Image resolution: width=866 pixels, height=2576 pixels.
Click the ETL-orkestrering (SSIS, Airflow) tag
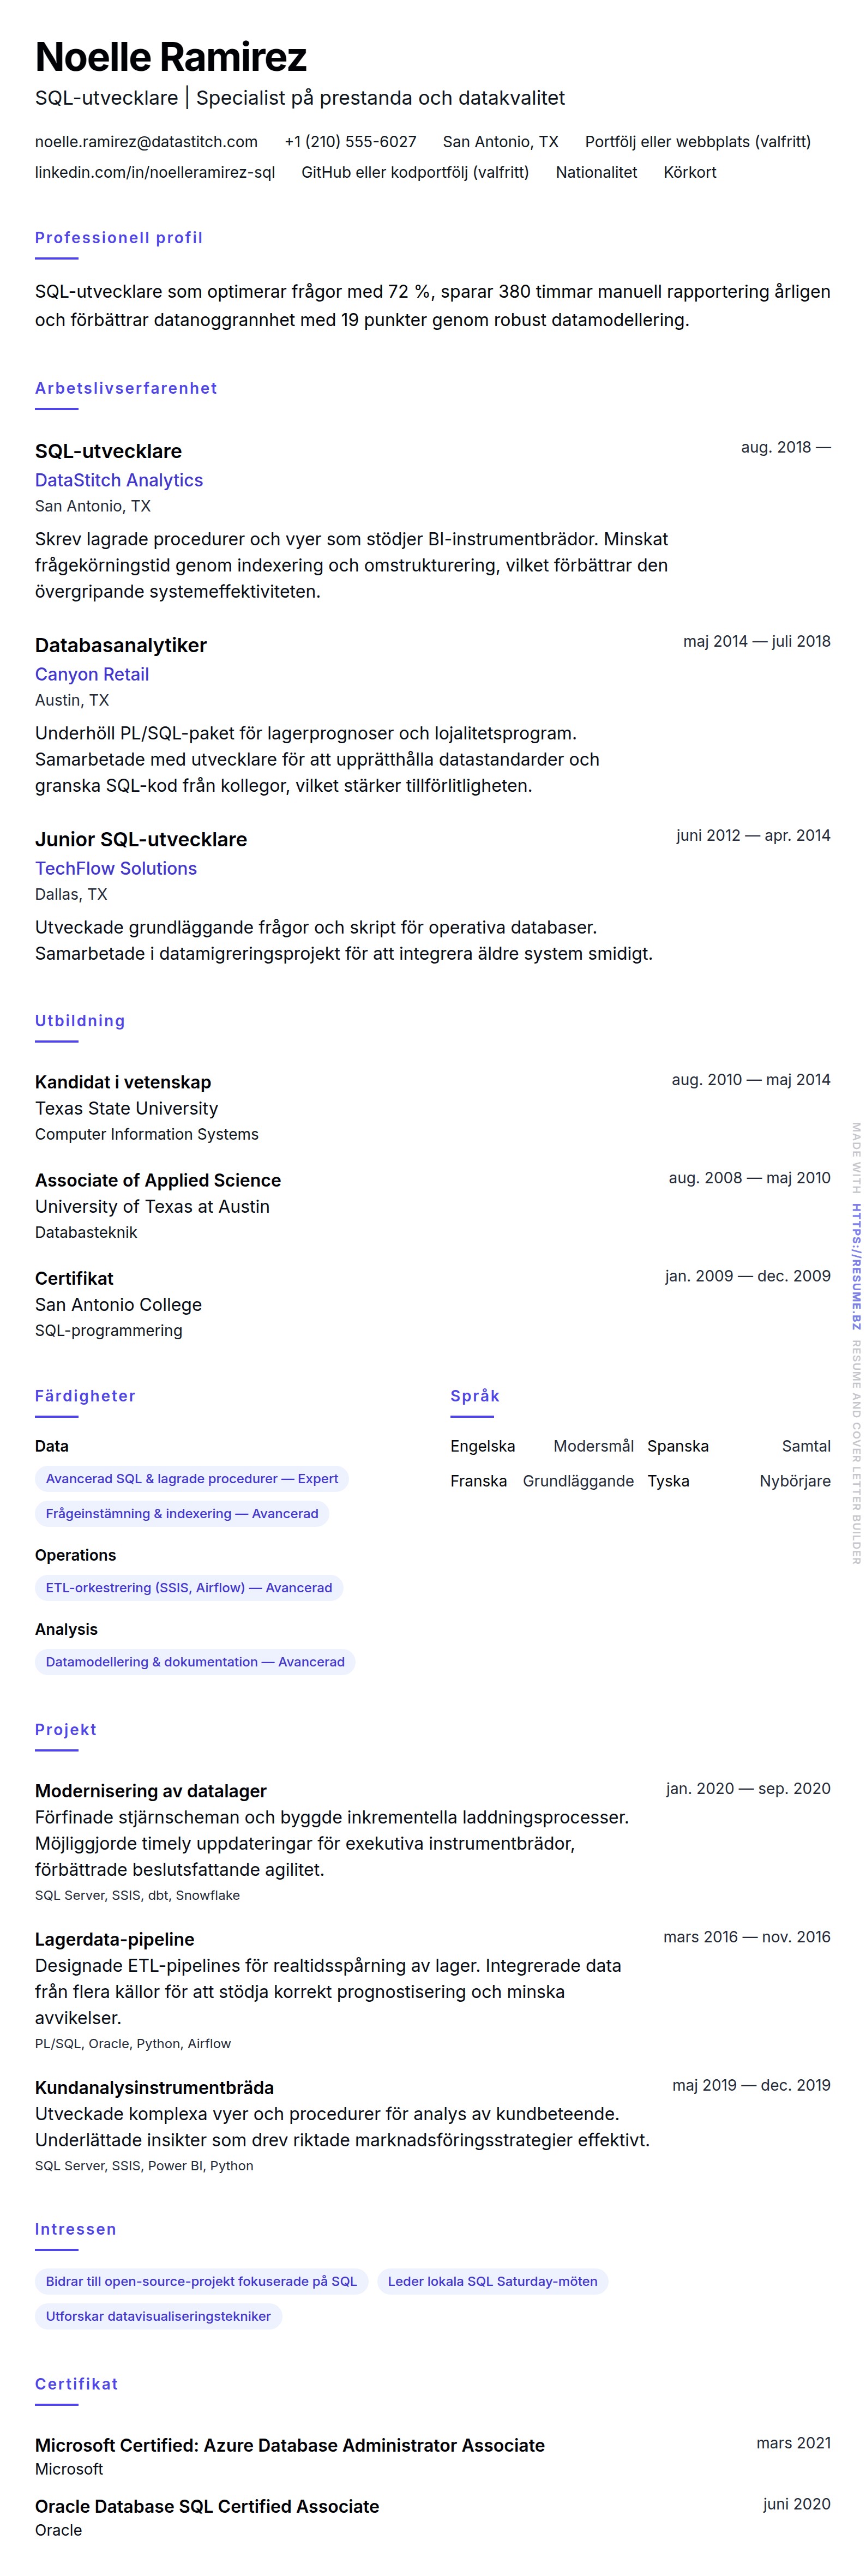click(x=189, y=1587)
